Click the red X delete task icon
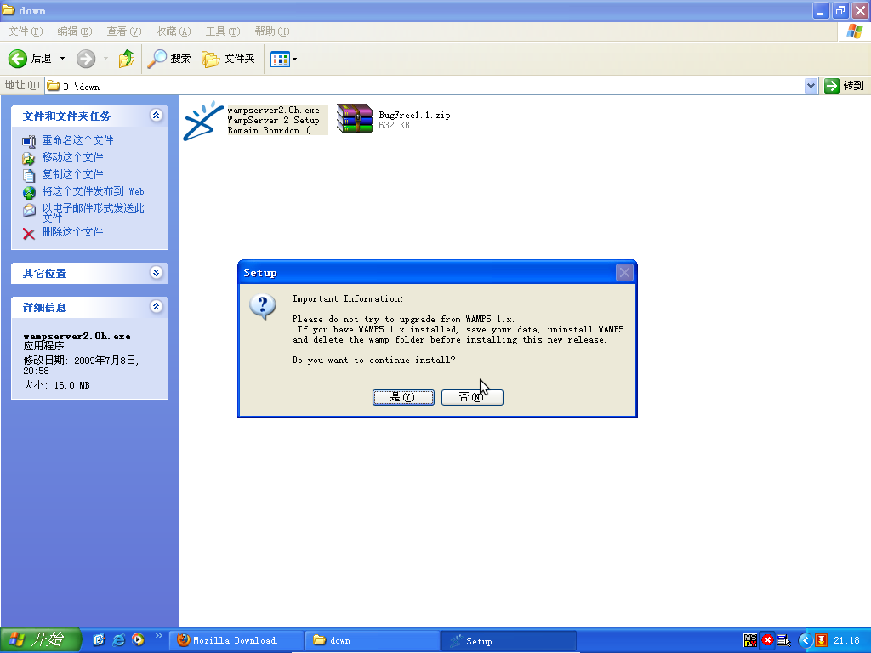The width and height of the screenshot is (871, 653). (x=29, y=234)
